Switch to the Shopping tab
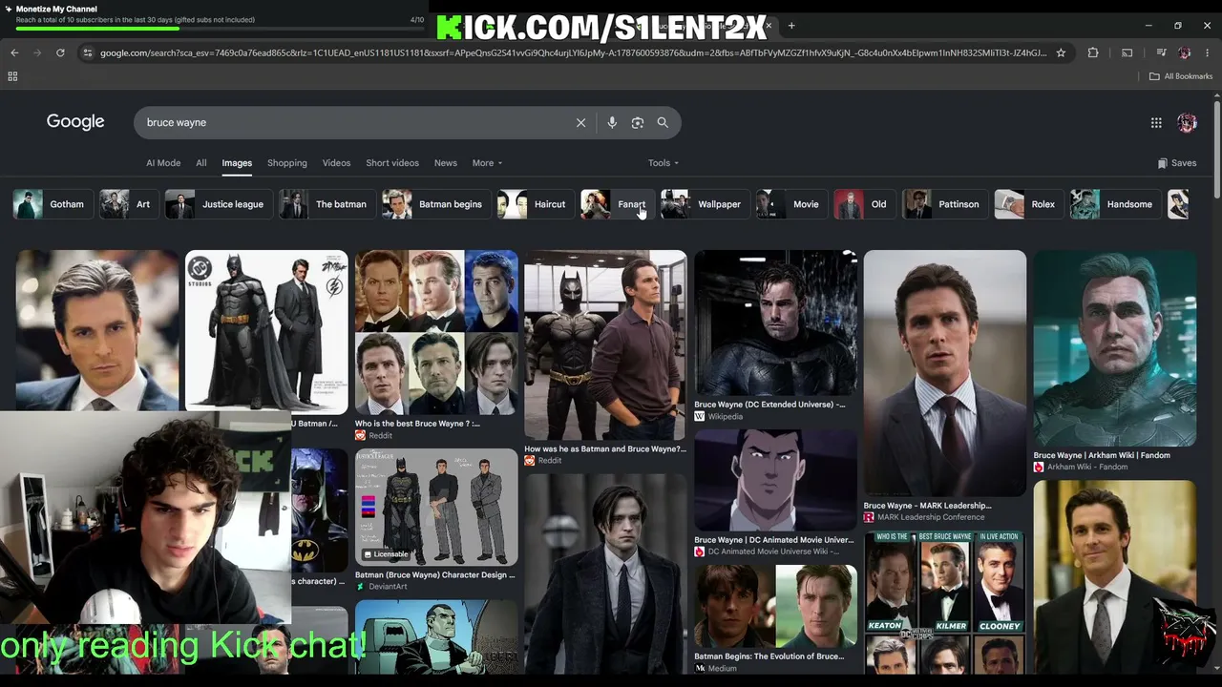The height and width of the screenshot is (687, 1222). pyautogui.click(x=287, y=163)
